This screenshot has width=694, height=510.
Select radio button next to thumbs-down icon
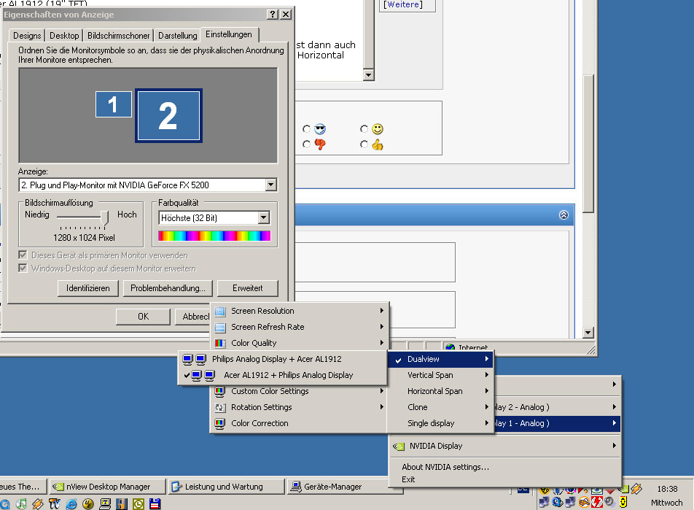click(306, 144)
